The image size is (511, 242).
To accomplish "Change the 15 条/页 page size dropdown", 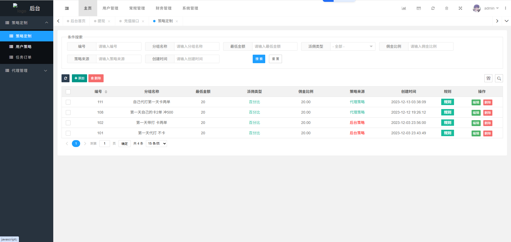I will tap(156, 144).
